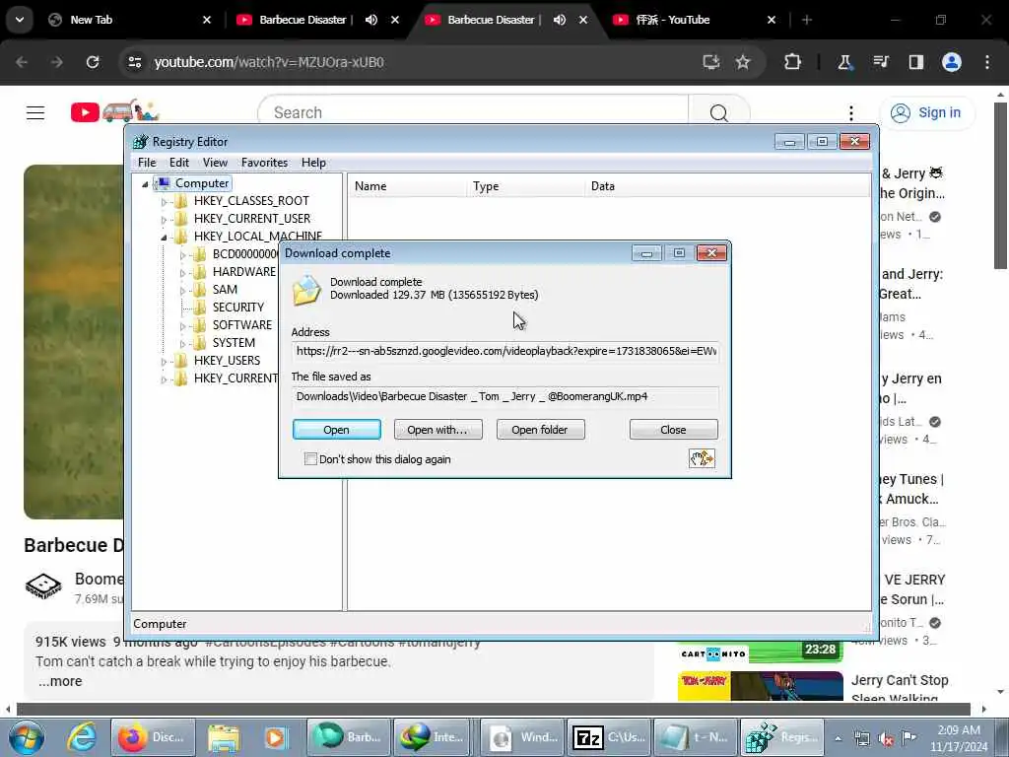Toggle Chrome side panel icon

point(915,62)
